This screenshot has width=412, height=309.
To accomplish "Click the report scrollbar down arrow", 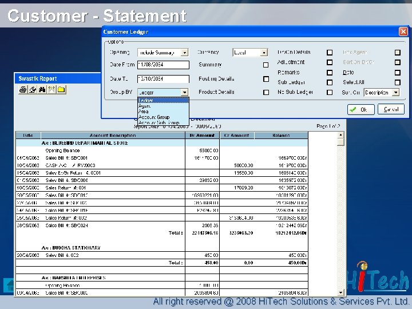I will [x=340, y=292].
